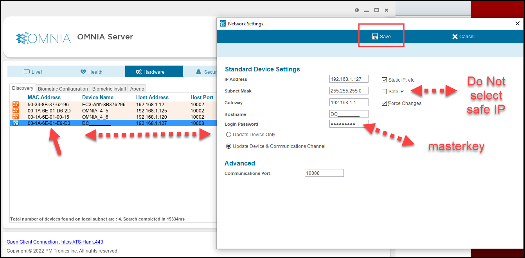Viewport: 525px width, 258px height.
Task: Open the Health tab
Action: click(91, 72)
